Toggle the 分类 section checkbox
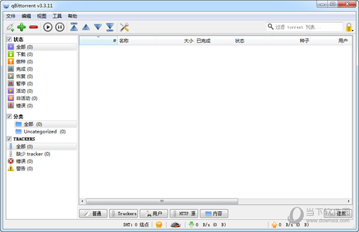 pyautogui.click(x=9, y=116)
